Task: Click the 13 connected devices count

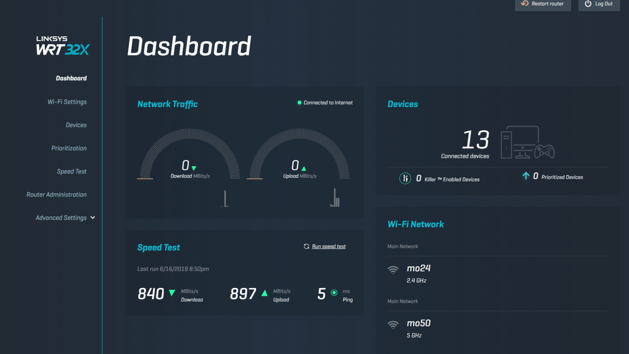Action: click(x=476, y=139)
